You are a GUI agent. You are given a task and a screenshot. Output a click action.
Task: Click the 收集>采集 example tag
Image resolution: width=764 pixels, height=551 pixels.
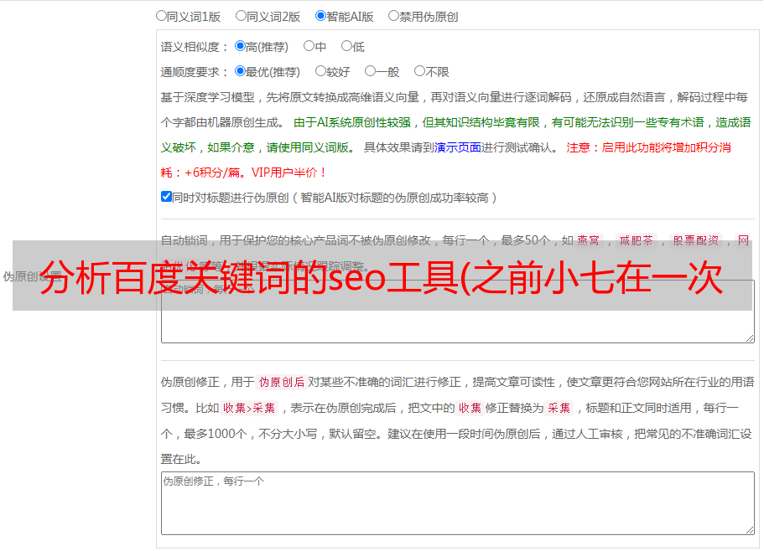(249, 408)
